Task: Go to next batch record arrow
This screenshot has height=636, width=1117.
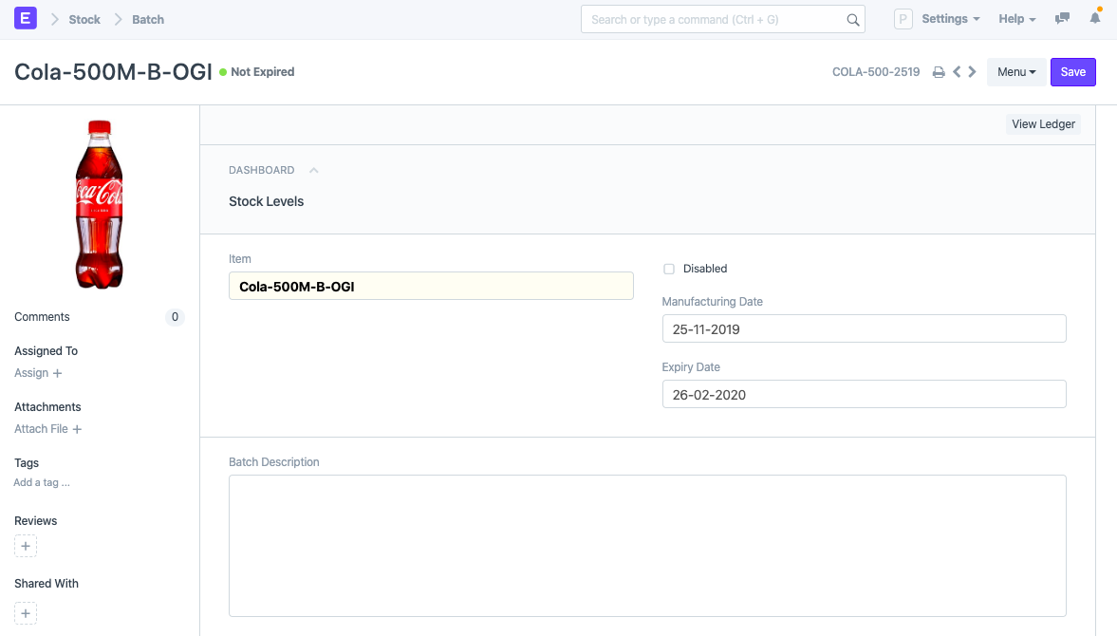Action: (x=972, y=72)
